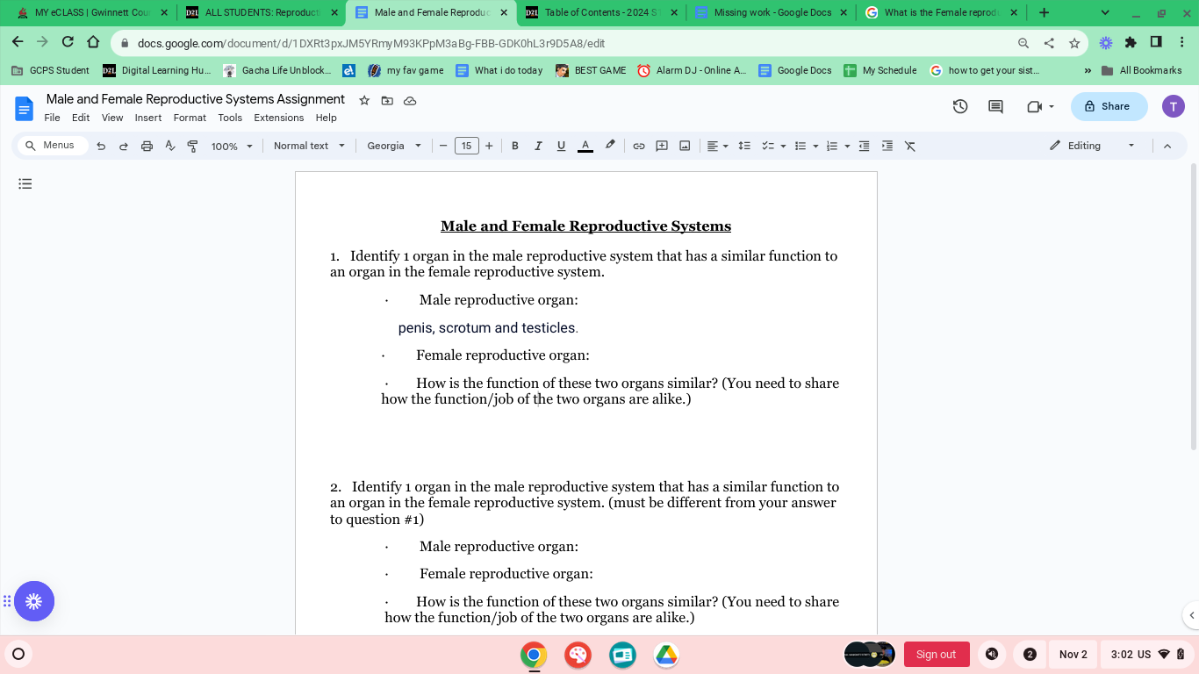Screen dimensions: 1199x674
Task: Click the purple floating extension button
Action: click(34, 601)
